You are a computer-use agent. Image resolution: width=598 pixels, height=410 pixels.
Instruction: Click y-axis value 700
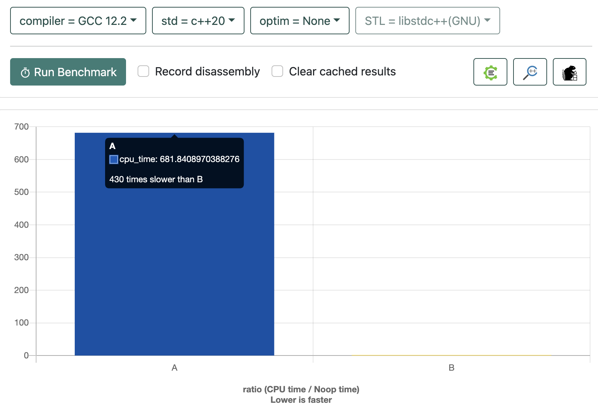point(21,127)
